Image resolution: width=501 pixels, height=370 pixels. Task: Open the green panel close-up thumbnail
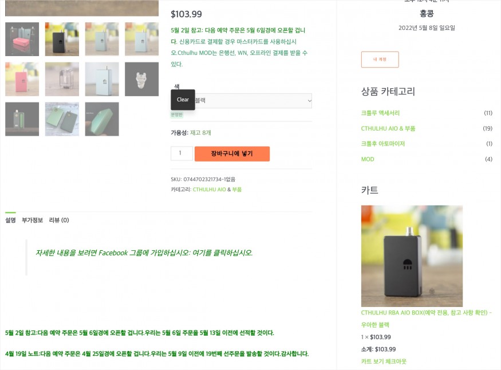tap(102, 119)
